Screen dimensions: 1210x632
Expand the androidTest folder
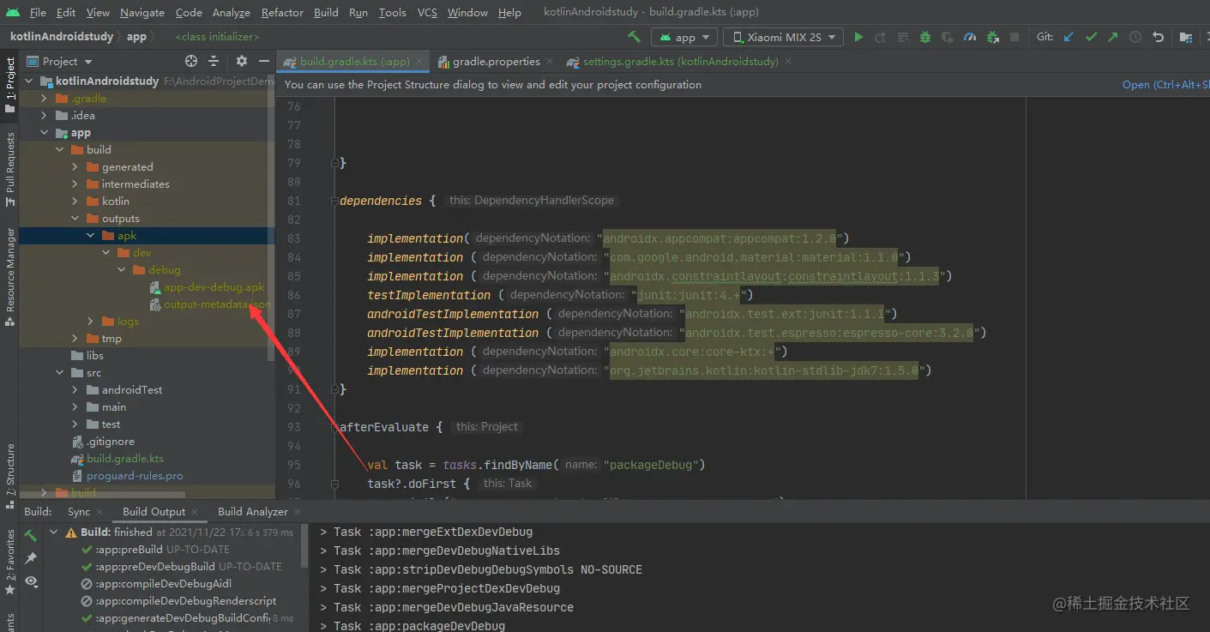[x=75, y=390]
